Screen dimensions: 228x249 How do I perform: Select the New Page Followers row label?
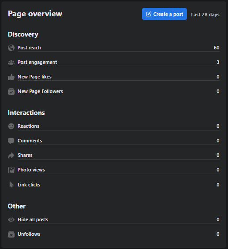point(40,91)
